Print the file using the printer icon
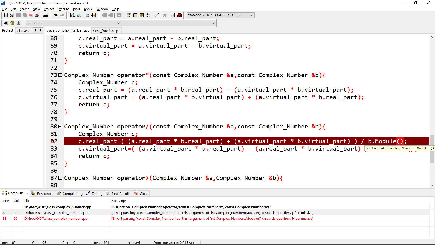Screen dimensions: 435x245 pos(46,15)
